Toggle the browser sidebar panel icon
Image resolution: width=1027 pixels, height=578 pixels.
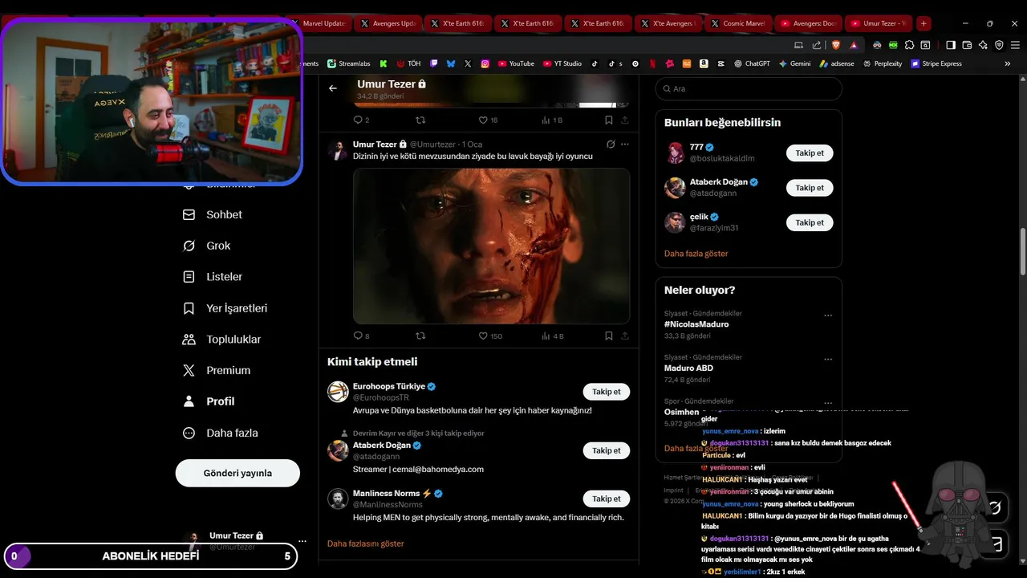pos(951,45)
